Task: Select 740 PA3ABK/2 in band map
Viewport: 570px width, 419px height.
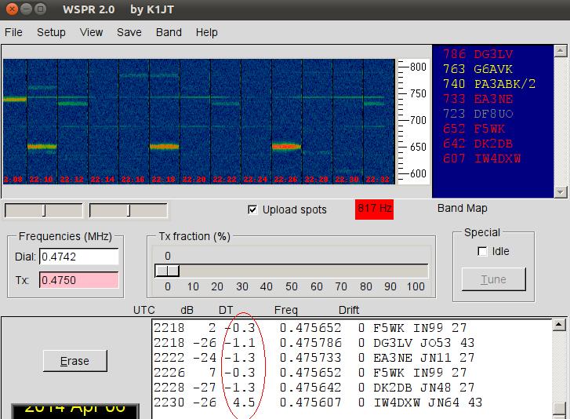Action: coord(489,84)
